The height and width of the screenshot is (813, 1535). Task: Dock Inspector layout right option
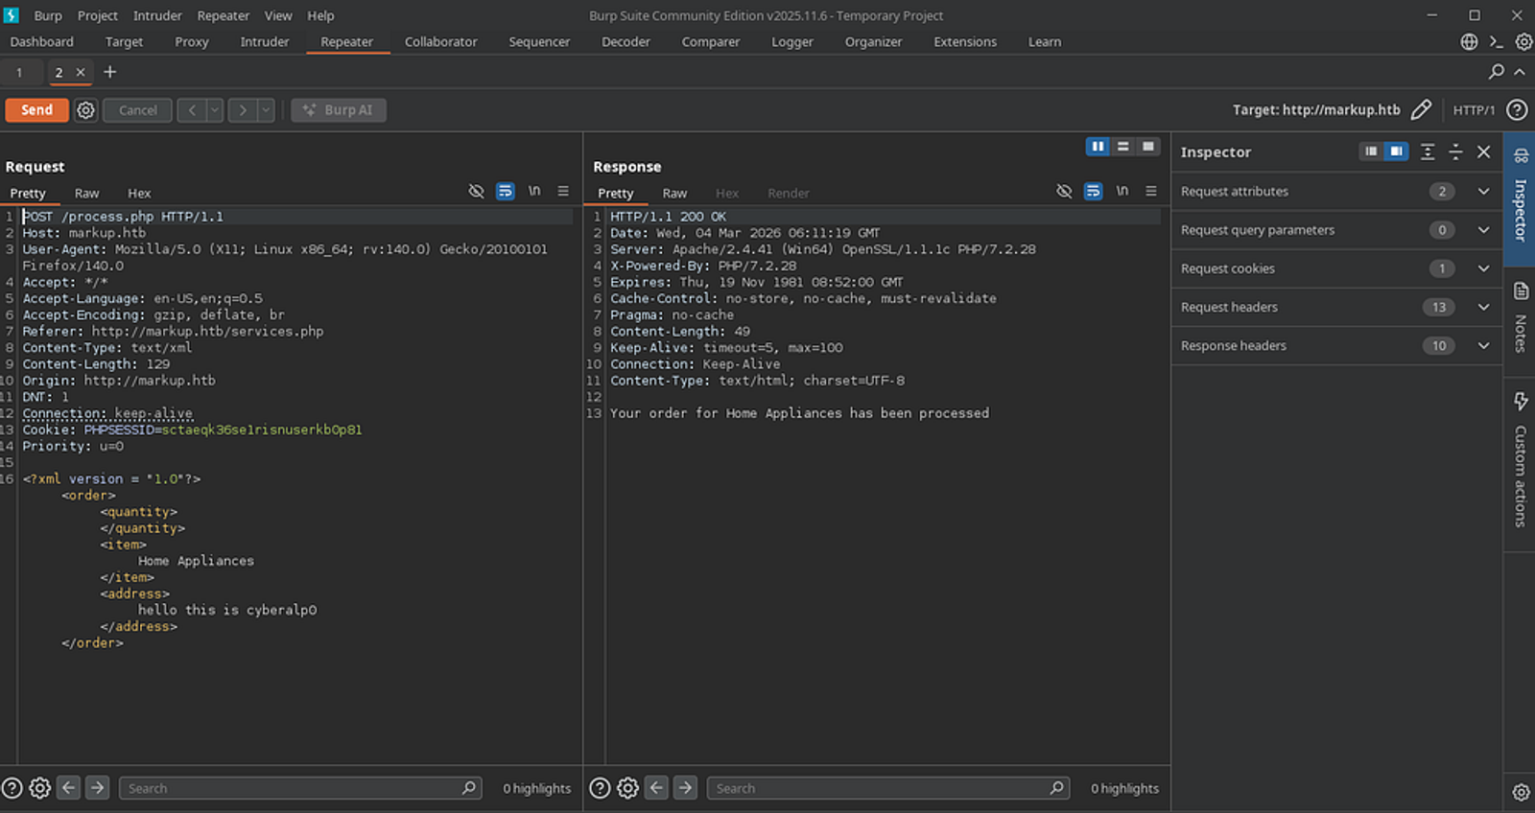pyautogui.click(x=1397, y=151)
